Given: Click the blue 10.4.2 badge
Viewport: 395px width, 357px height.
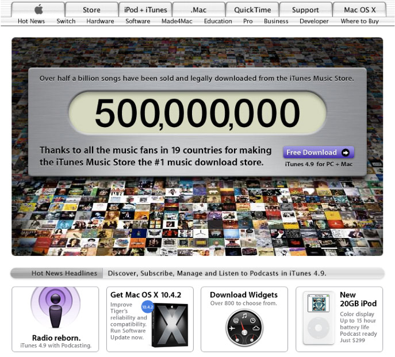Looking at the screenshot, I should pyautogui.click(x=148, y=306).
